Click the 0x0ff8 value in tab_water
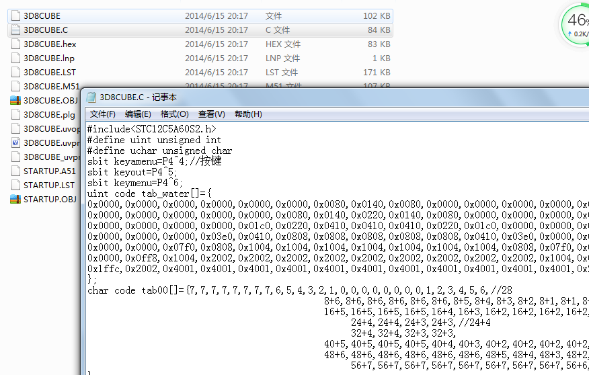 [141, 258]
